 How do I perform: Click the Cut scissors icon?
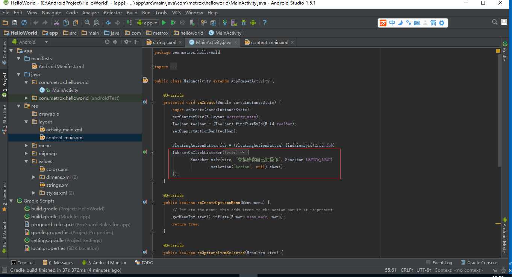coord(57,23)
